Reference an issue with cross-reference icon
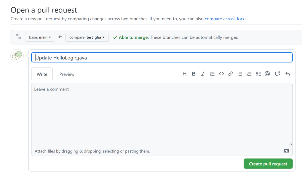The image size is (302, 175). [277, 74]
